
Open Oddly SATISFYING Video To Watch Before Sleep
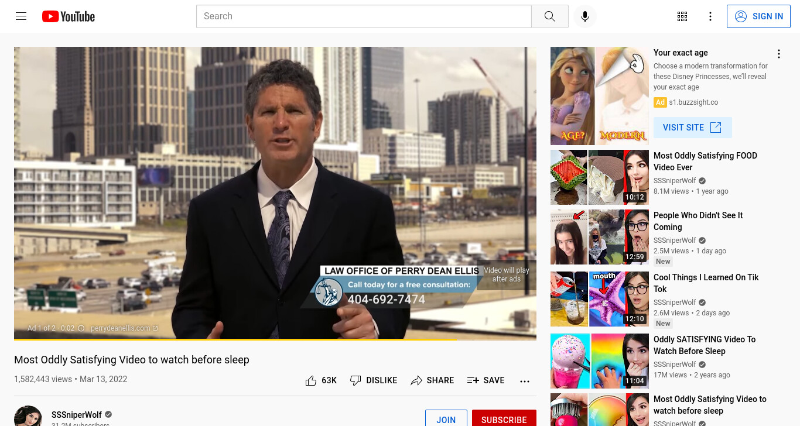click(x=705, y=345)
